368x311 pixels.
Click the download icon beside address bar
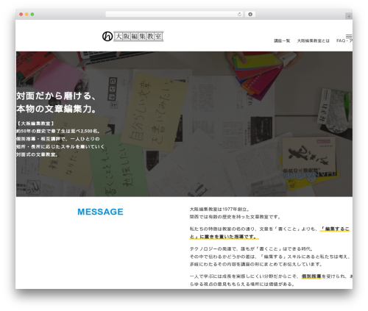[250, 15]
